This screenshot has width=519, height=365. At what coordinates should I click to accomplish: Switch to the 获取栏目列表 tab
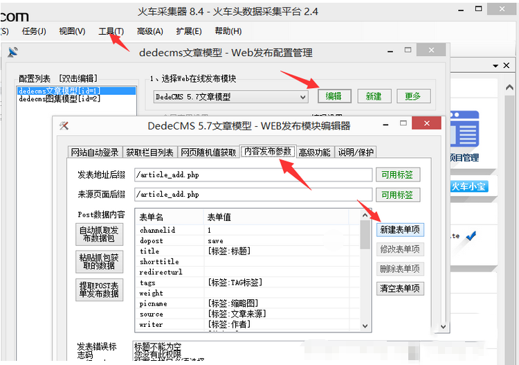150,152
